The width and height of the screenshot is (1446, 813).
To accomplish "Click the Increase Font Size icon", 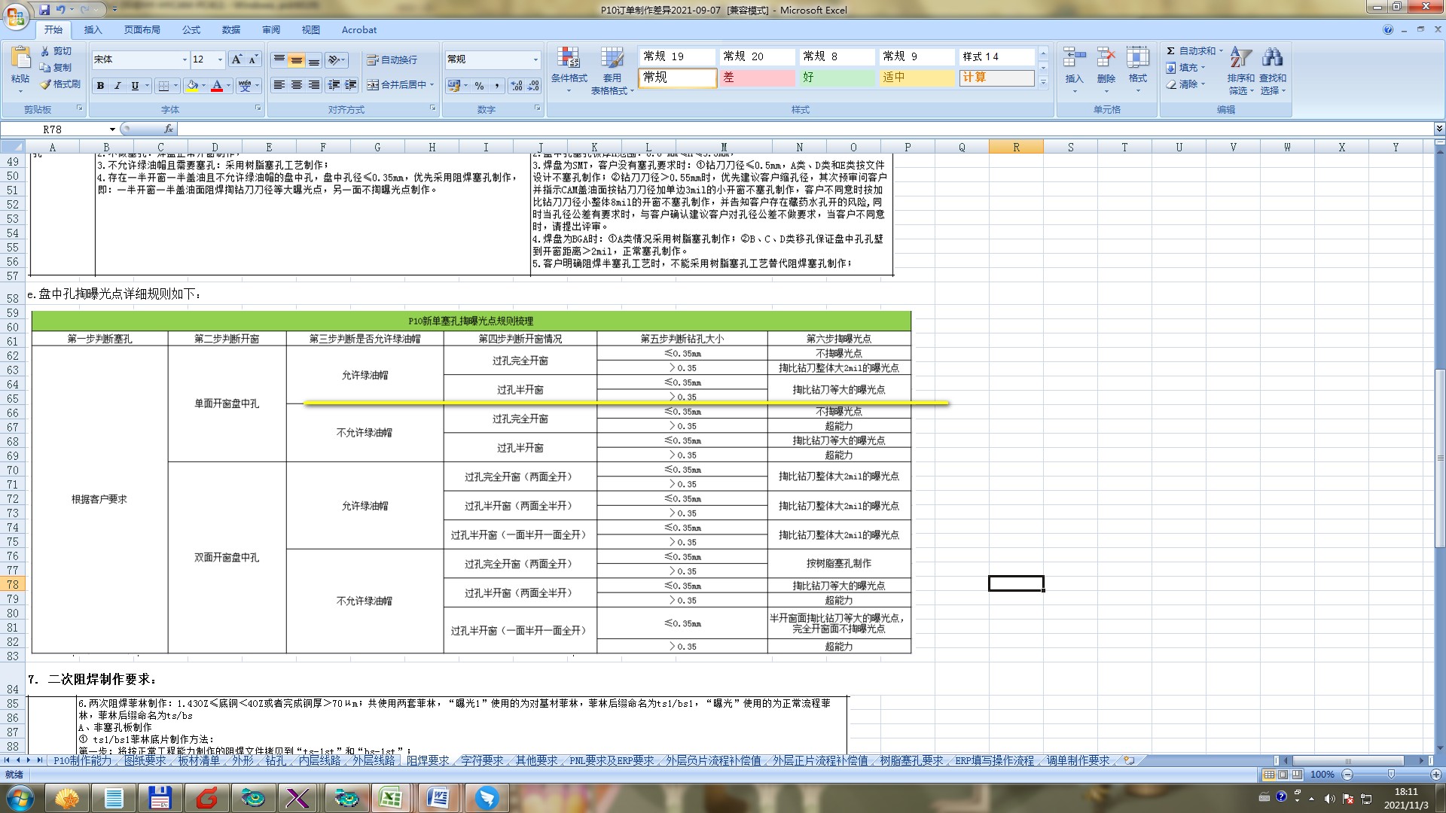I will click(x=236, y=59).
